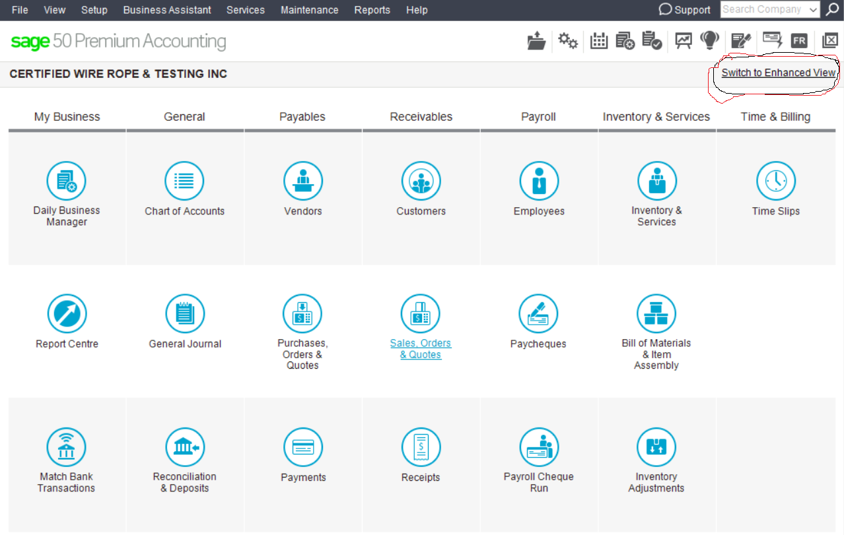Click the FR language toolbar icon
Image resolution: width=844 pixels, height=535 pixels.
point(799,41)
